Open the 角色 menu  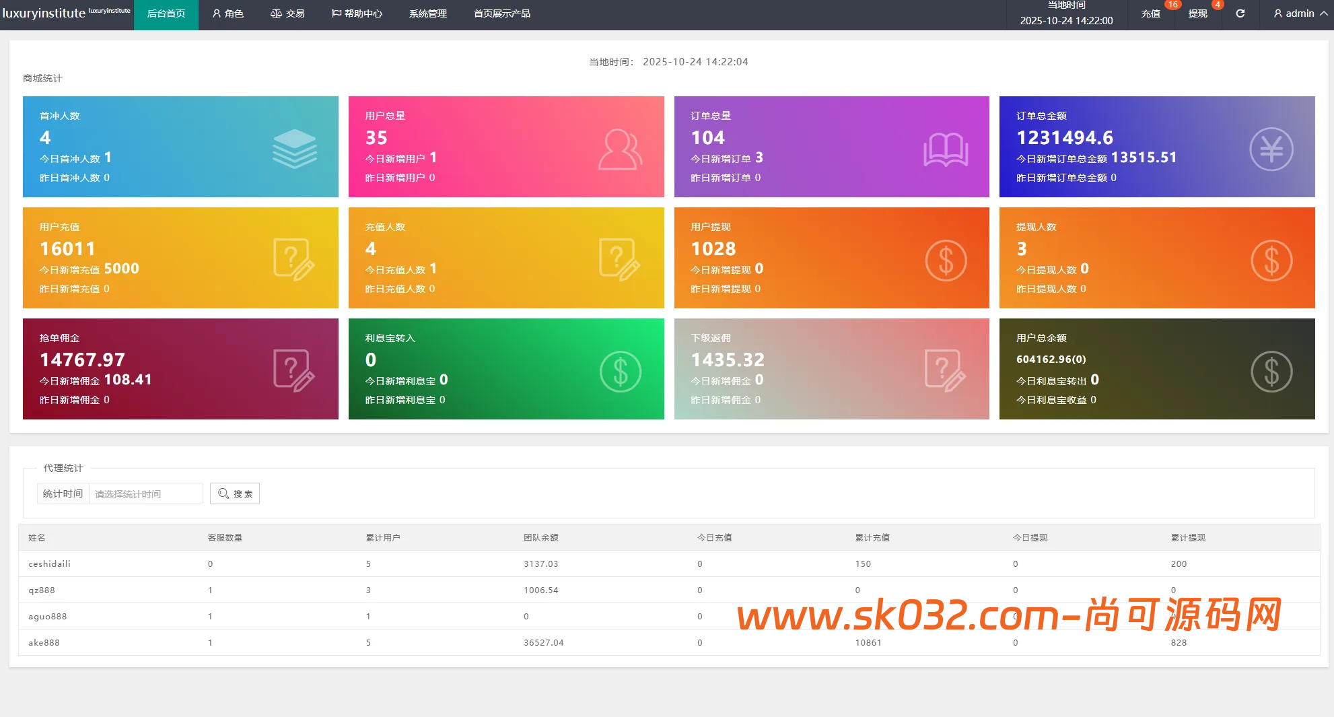[x=228, y=13]
